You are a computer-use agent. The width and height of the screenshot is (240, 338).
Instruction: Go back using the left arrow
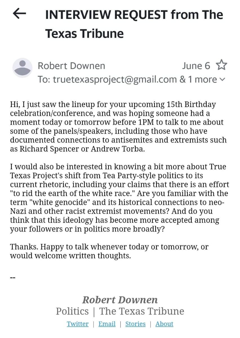coord(19,14)
